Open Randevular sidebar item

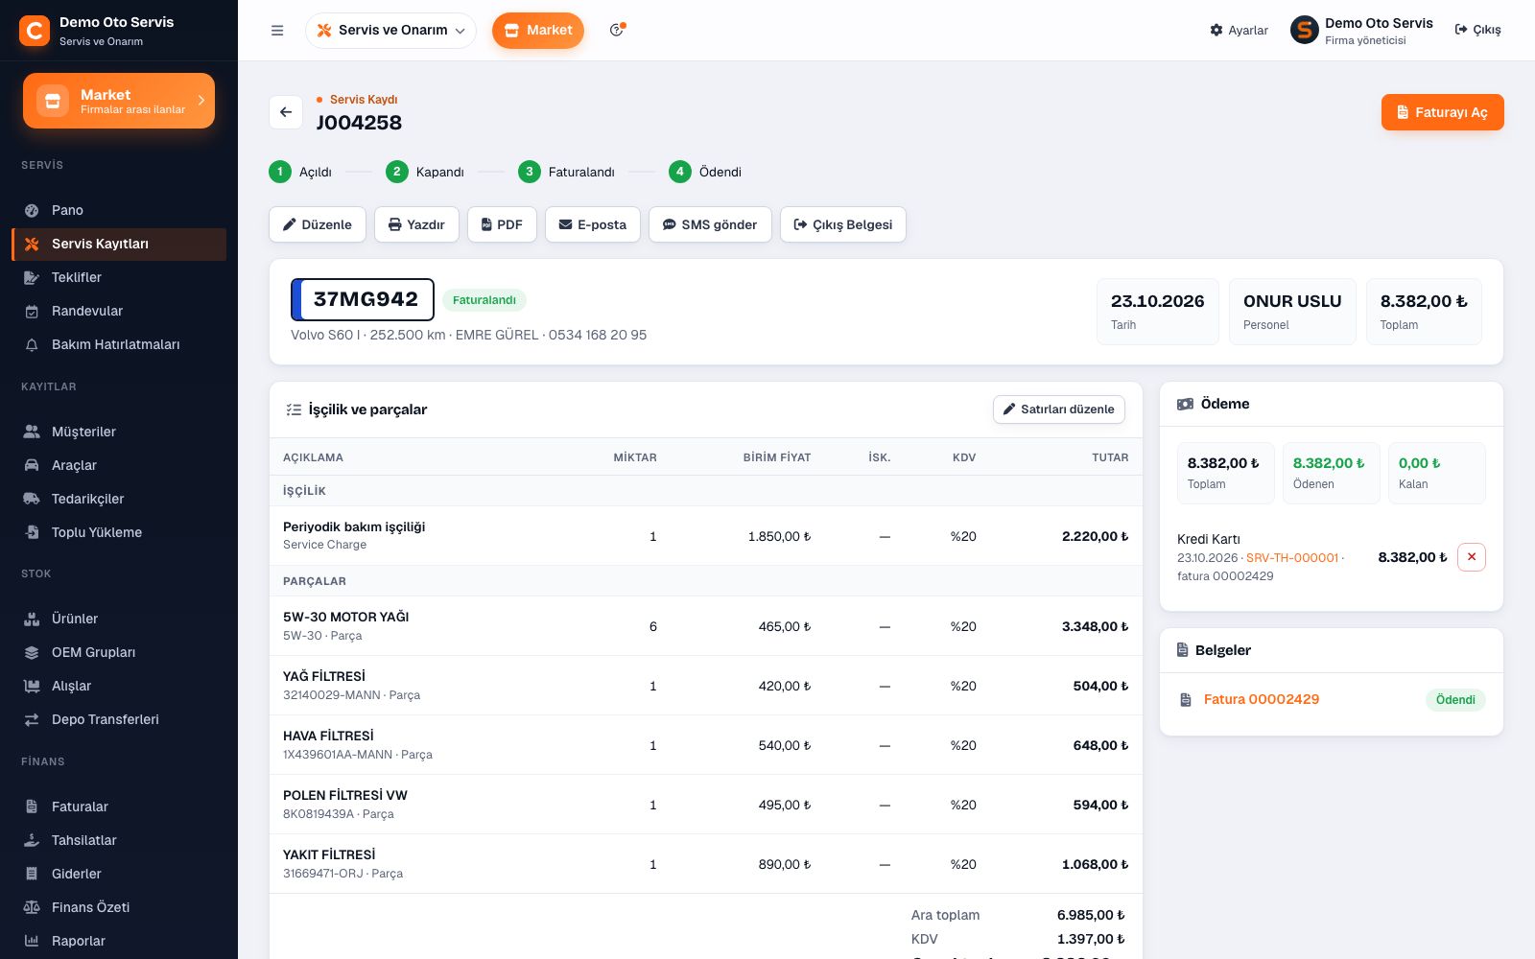point(119,311)
